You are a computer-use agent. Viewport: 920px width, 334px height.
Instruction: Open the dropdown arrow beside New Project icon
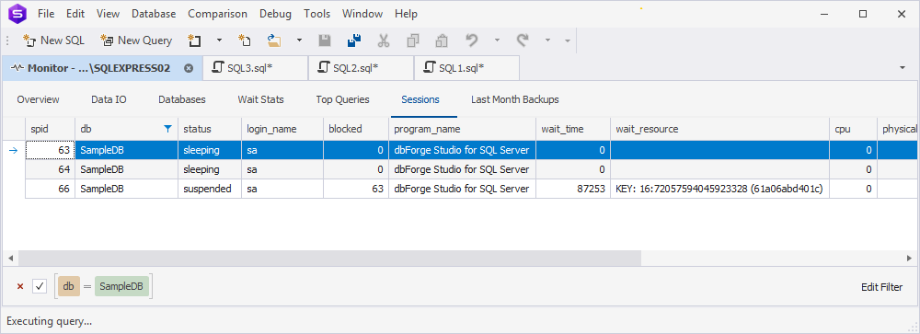(220, 40)
